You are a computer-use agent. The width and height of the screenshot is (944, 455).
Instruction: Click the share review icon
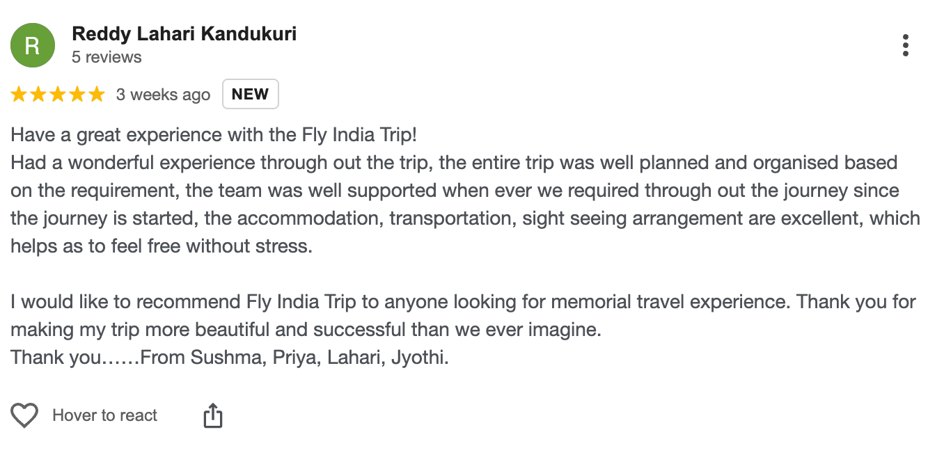pos(213,416)
